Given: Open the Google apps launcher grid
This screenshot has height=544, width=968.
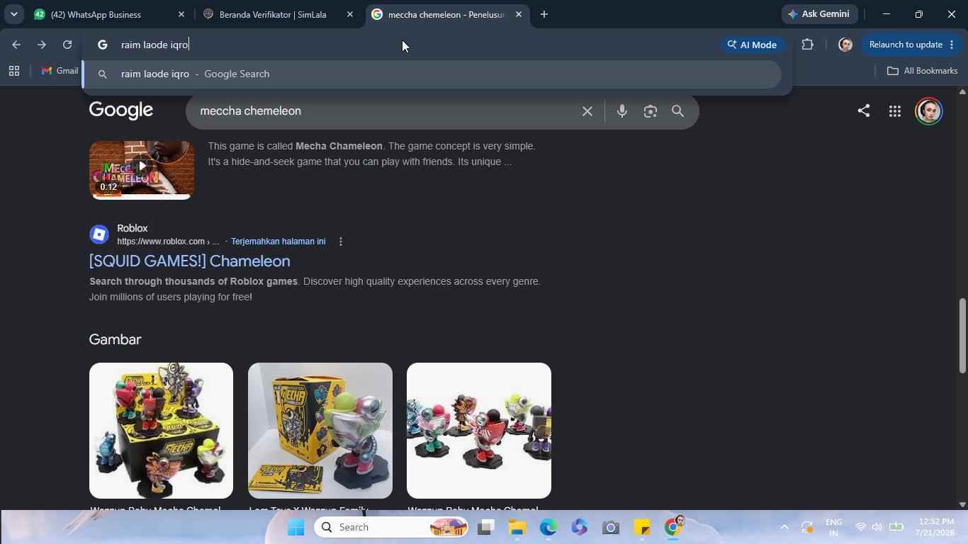Looking at the screenshot, I should [895, 111].
